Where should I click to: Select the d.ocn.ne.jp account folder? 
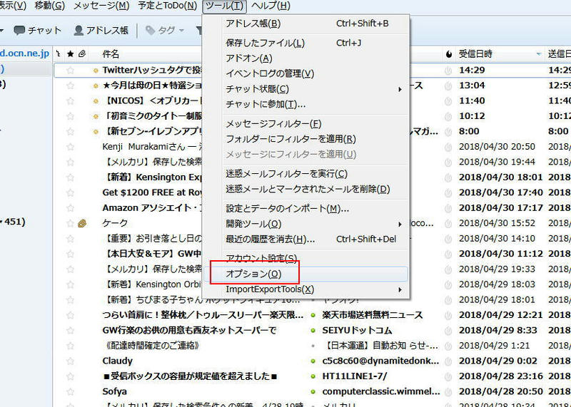coord(24,53)
